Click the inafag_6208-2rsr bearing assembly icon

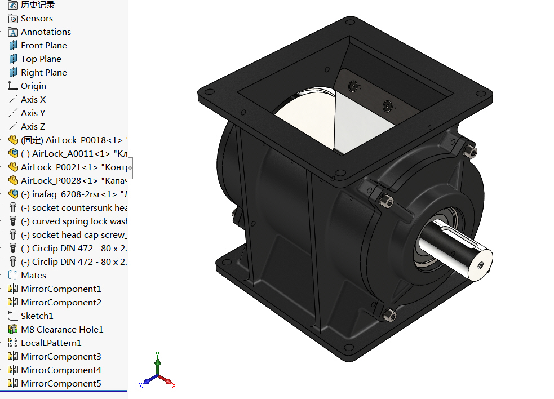(13, 194)
